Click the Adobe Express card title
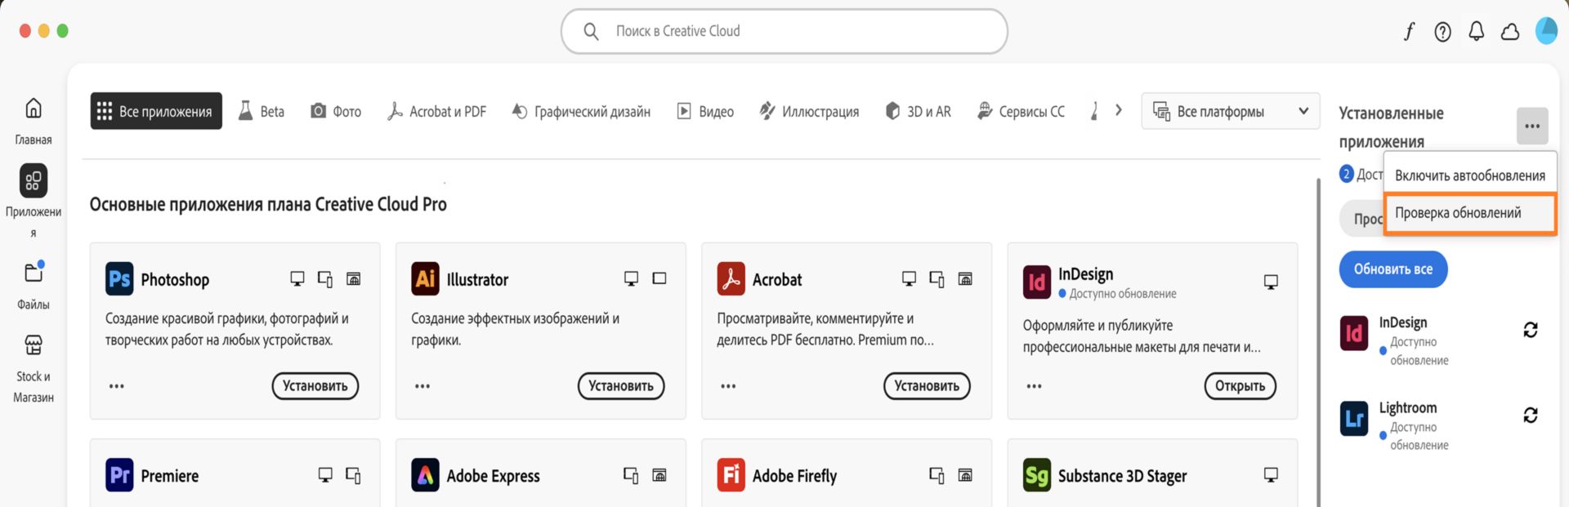 pyautogui.click(x=494, y=476)
